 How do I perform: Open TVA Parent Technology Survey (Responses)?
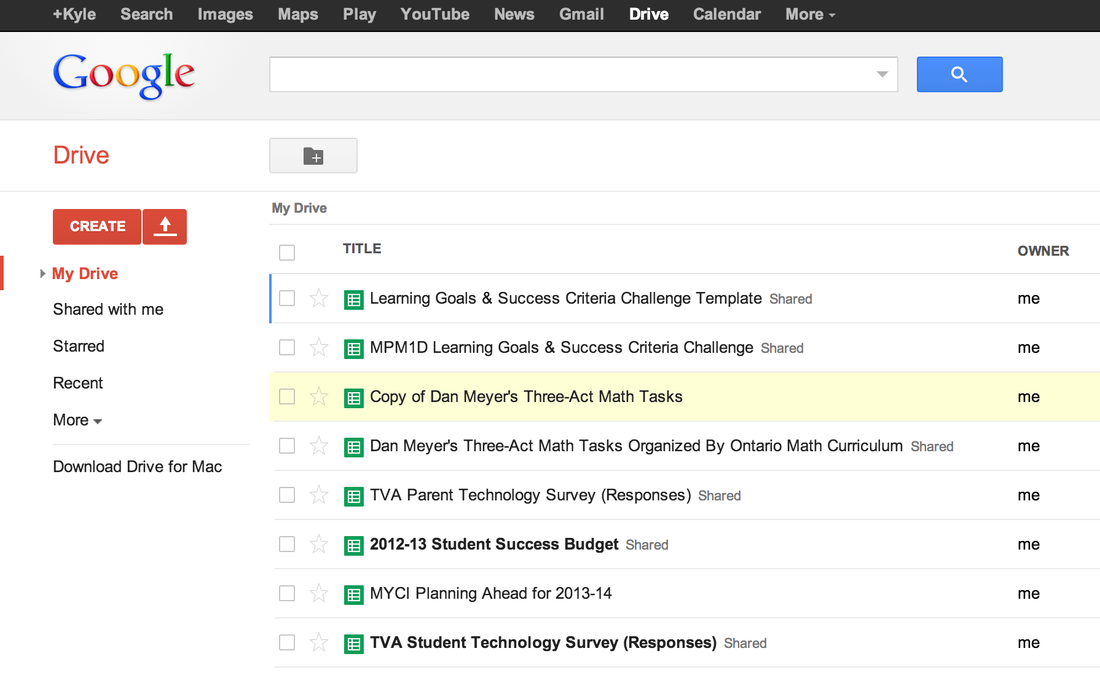tap(530, 495)
